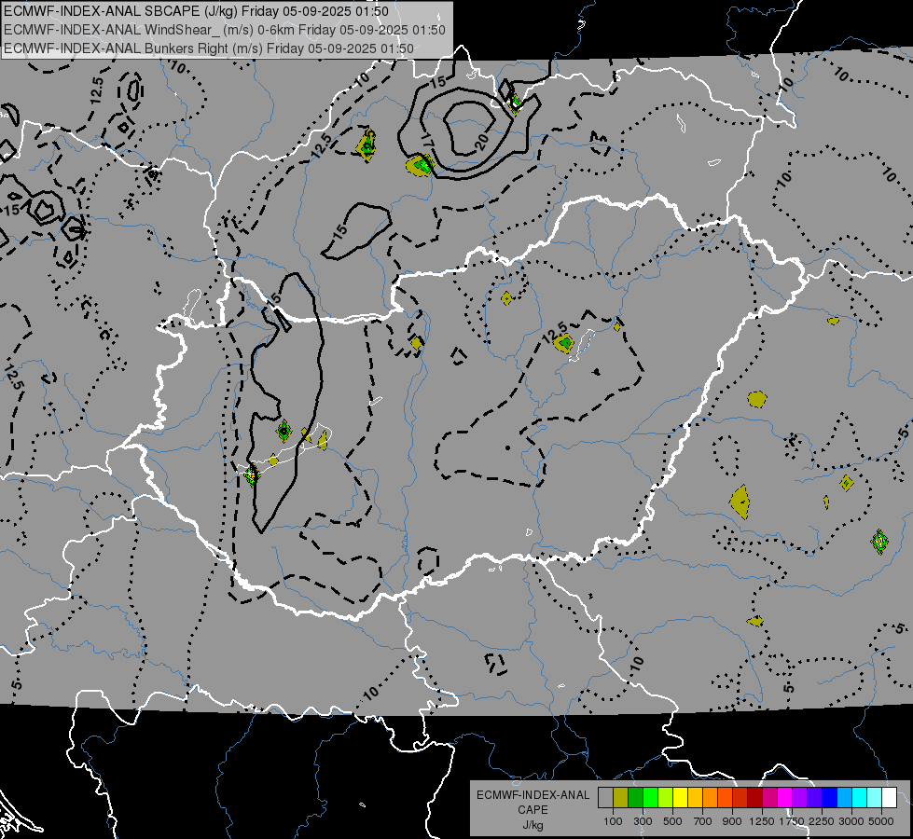
Task: Select the lime yellow-green legend swatch
Action: point(666,798)
